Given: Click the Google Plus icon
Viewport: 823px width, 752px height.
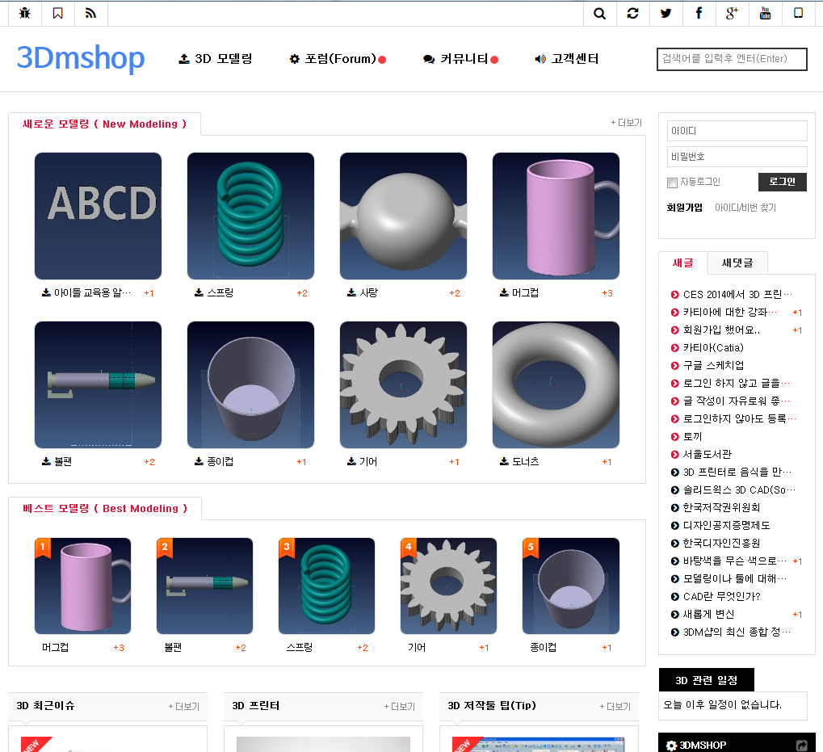Looking at the screenshot, I should [x=732, y=13].
